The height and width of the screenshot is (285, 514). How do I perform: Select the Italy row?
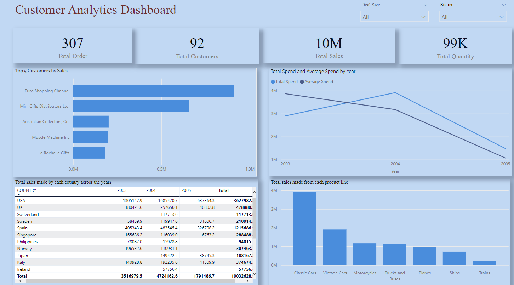tap(134, 262)
